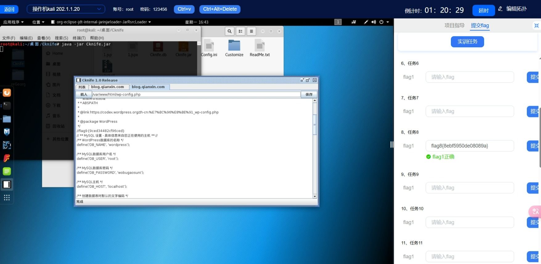The width and height of the screenshot is (541, 264).
Task: Open the Terminal icon in the dock
Action: (x=7, y=106)
